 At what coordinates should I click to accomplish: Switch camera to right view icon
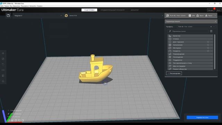coord(23,120)
